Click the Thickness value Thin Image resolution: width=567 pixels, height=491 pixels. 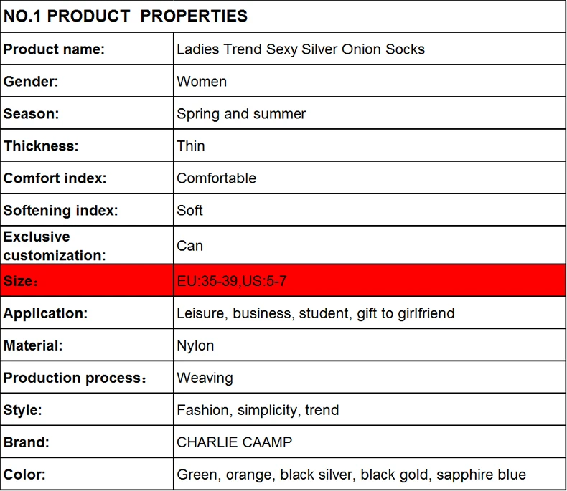(191, 146)
